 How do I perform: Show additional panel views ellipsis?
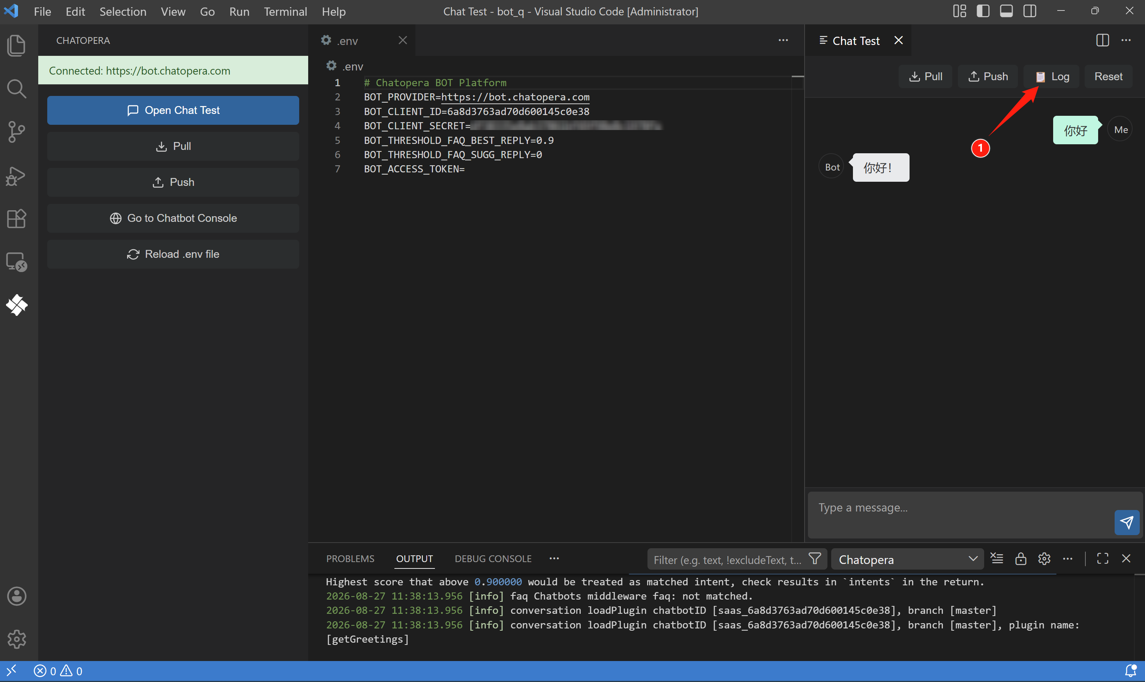555,558
